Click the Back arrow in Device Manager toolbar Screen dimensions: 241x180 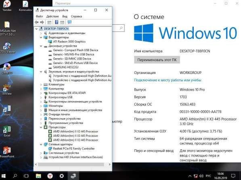[x=37, y=22]
